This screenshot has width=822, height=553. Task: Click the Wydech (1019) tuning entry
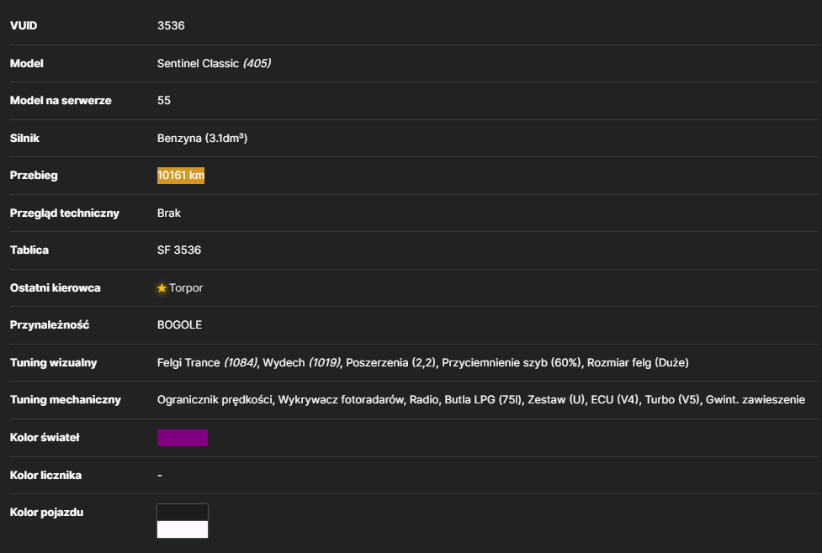point(301,363)
